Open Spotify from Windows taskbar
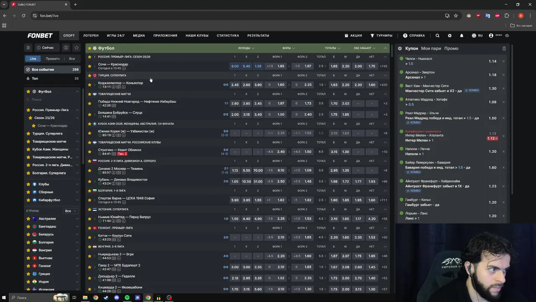The height and width of the screenshot is (302, 536). pos(127,297)
